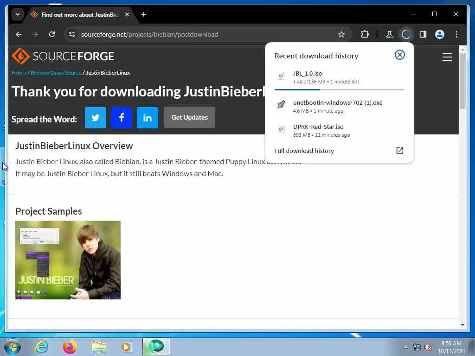Click the page vertical scrollbar thumb

click(462, 81)
